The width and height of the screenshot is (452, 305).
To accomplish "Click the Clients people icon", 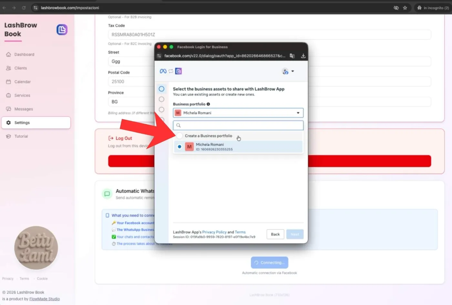I will tap(8, 68).
